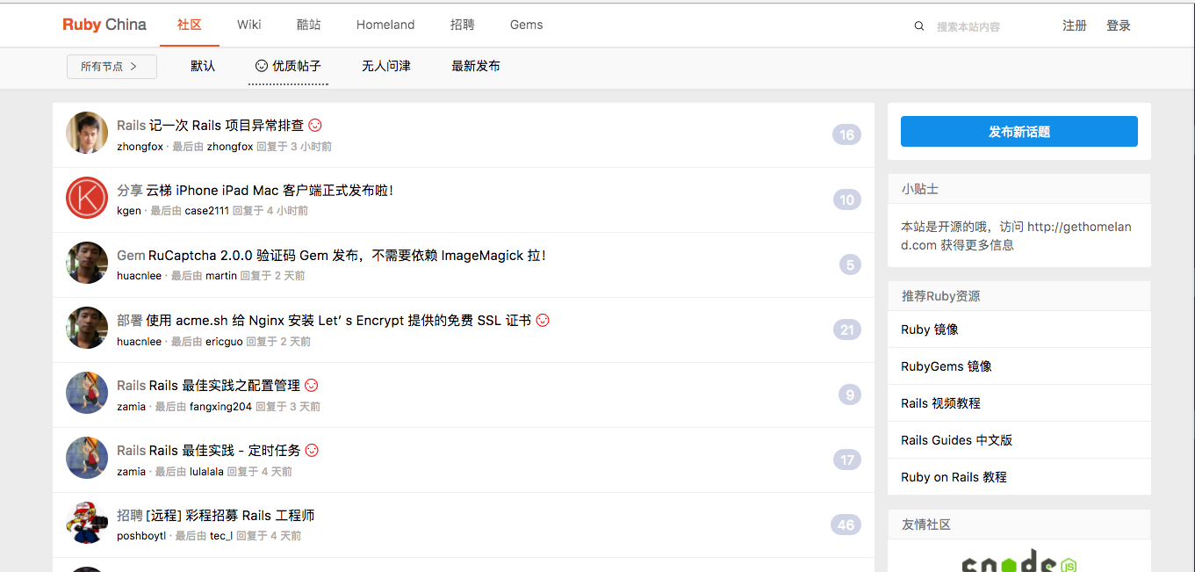Open the Wiki menu item
The width and height of the screenshot is (1195, 572).
249,25
